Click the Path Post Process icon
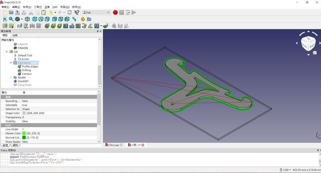Screen dimensions: 321x173 11,26
